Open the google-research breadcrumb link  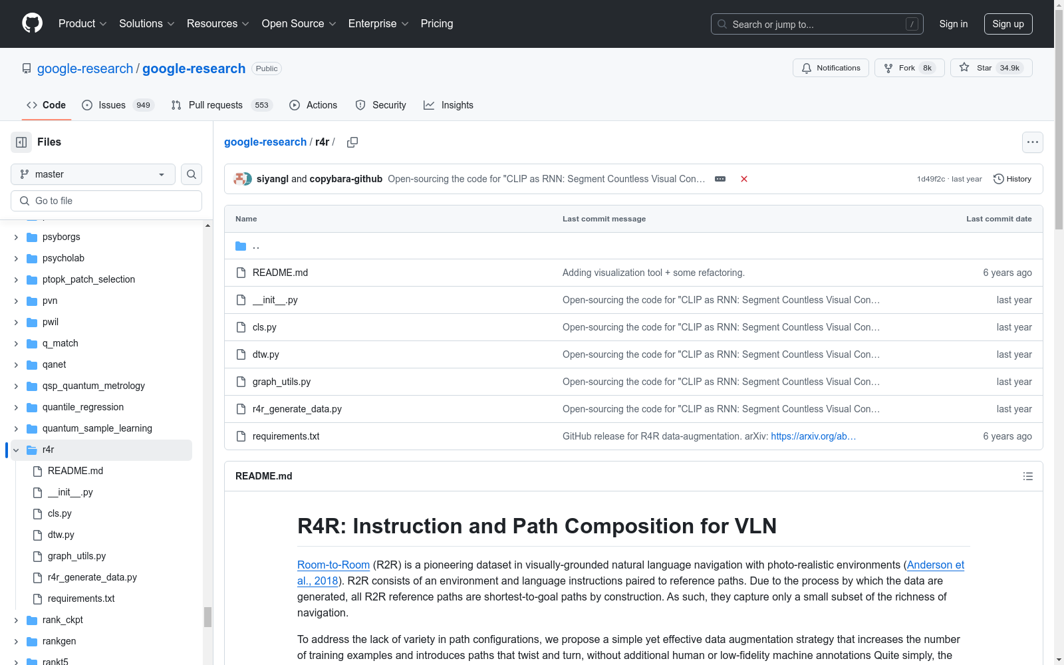(x=265, y=142)
